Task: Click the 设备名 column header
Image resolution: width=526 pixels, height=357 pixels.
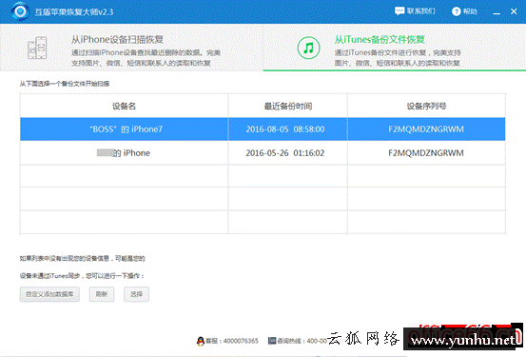Action: (124, 107)
